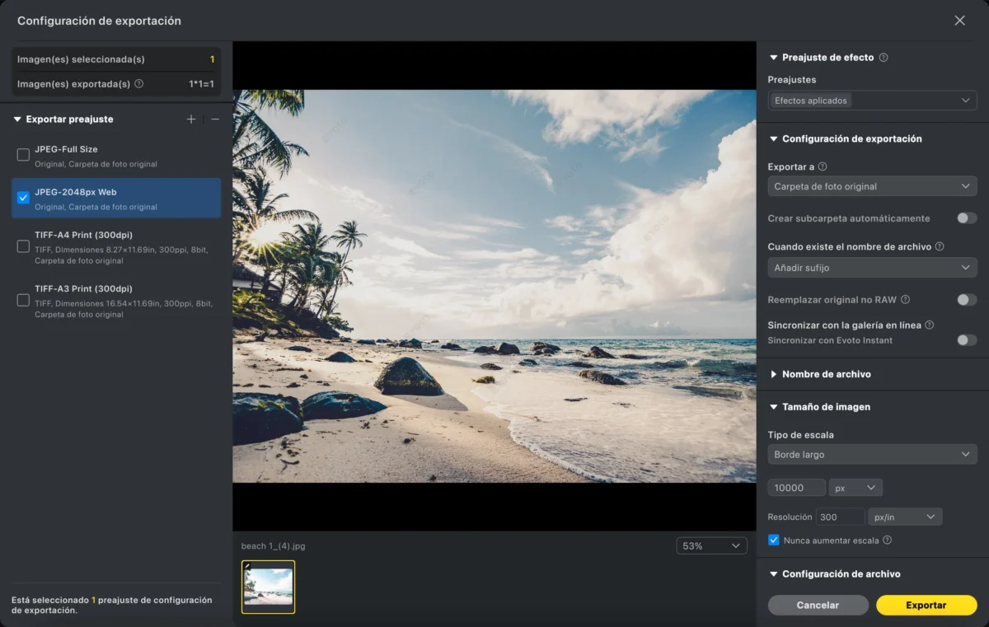The width and height of the screenshot is (989, 627).
Task: Open the Tipo de escala Borde largo dropdown
Action: tap(872, 455)
